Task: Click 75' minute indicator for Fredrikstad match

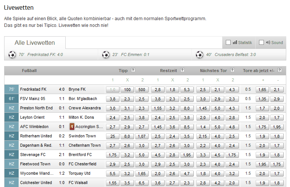Action: click(x=12, y=89)
